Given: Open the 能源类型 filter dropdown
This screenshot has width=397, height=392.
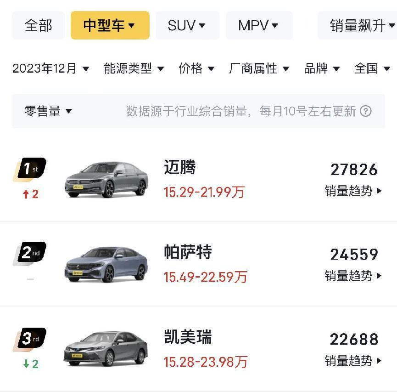Looking at the screenshot, I should click(x=134, y=68).
